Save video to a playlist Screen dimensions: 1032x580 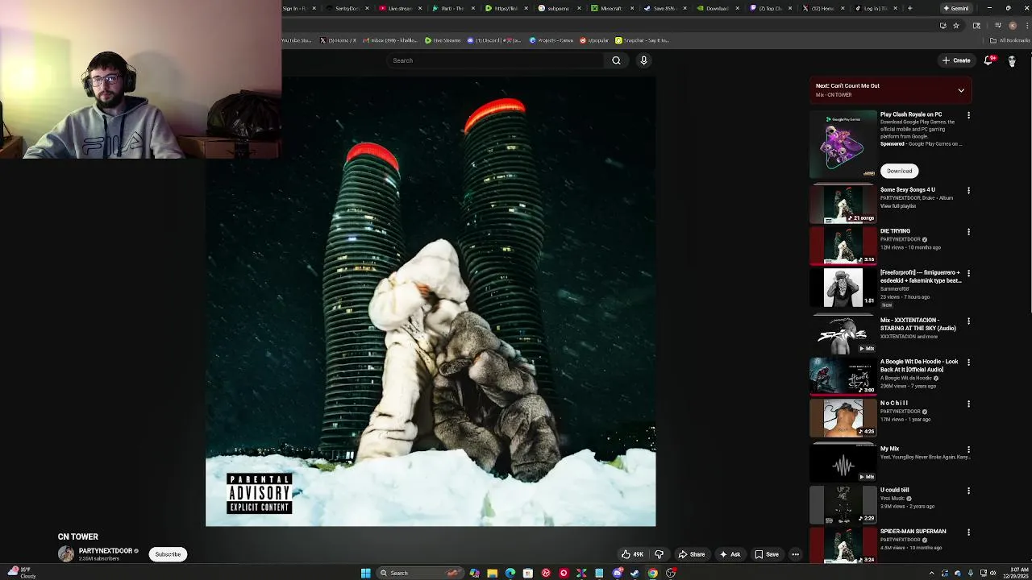767,554
